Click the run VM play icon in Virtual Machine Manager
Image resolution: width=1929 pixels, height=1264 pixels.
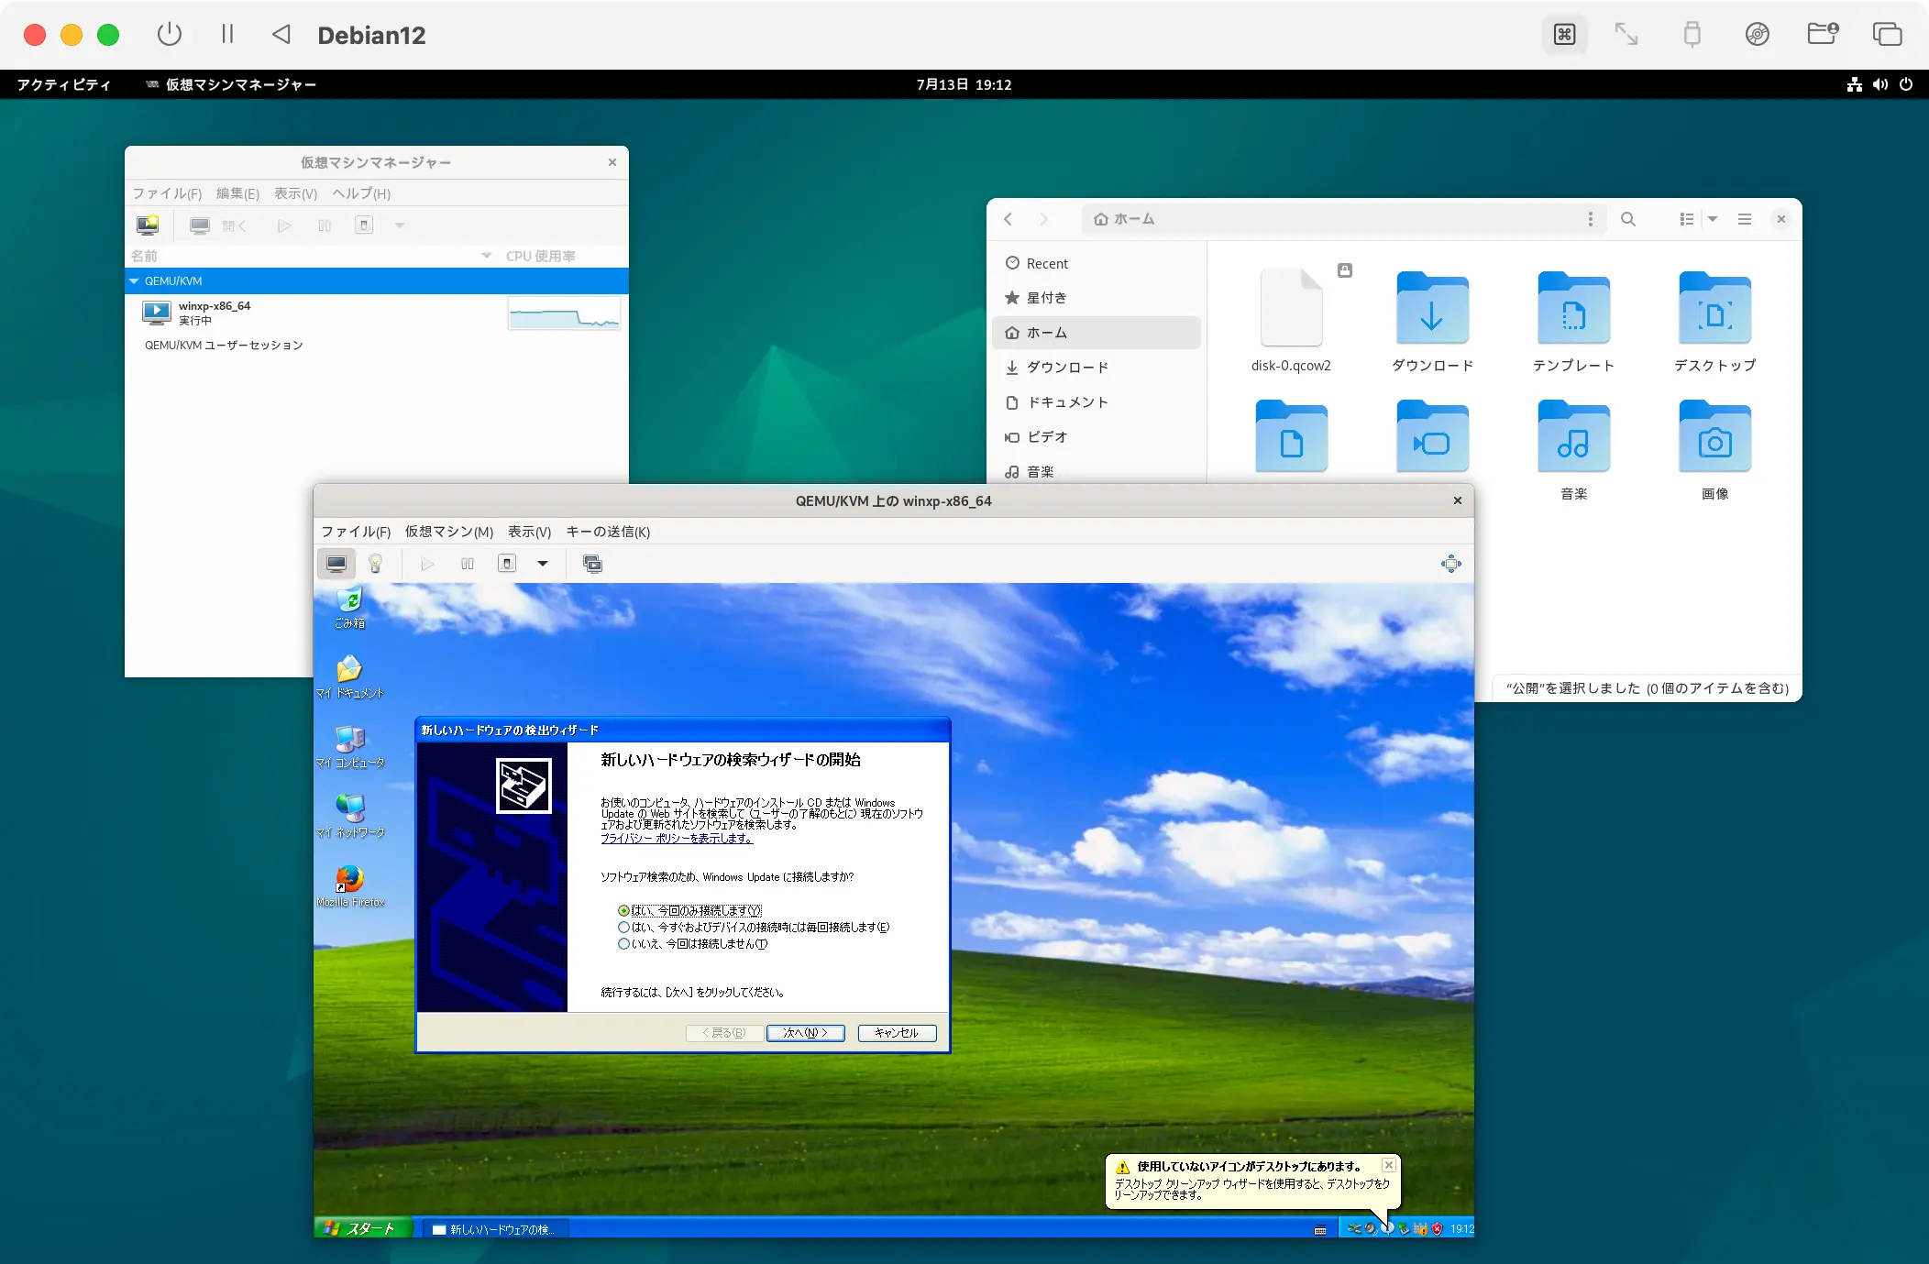(284, 225)
